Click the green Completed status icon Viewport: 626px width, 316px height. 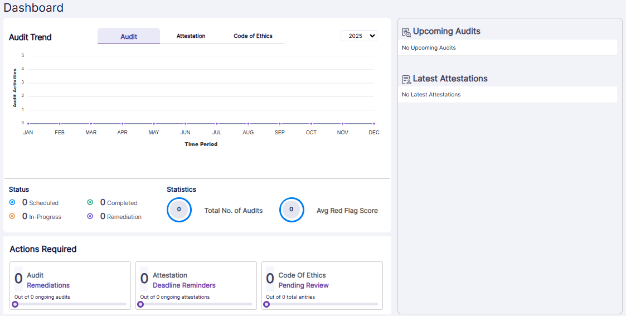(x=90, y=202)
